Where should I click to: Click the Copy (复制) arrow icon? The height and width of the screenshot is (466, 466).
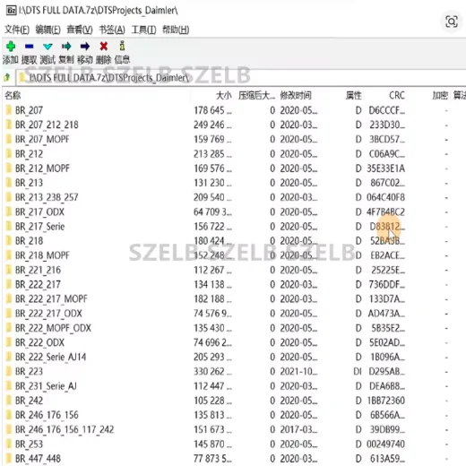(x=66, y=47)
